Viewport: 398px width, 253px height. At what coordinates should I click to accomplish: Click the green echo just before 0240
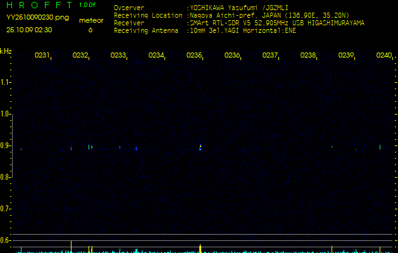click(x=380, y=147)
